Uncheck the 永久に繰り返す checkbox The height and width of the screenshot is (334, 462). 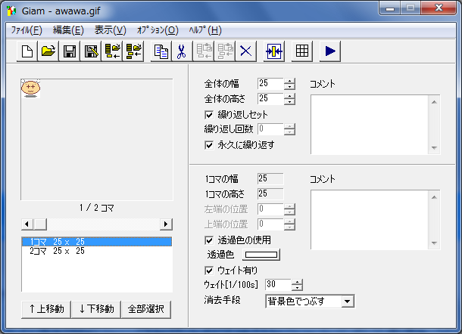pos(210,144)
